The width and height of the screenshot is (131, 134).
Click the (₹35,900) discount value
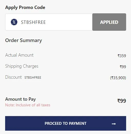point(118,78)
